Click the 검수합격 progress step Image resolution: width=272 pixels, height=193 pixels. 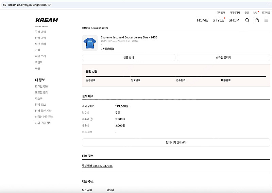coord(181,80)
